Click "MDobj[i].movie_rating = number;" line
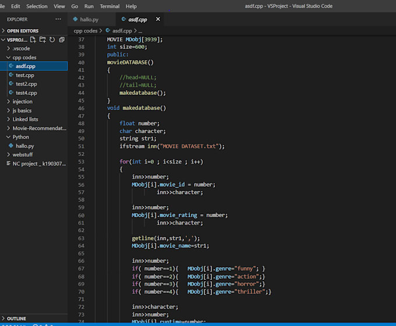 [x=179, y=215]
